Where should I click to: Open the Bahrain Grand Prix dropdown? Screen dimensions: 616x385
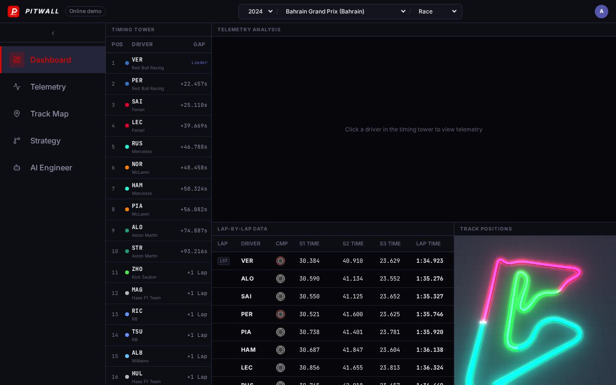[x=345, y=12]
